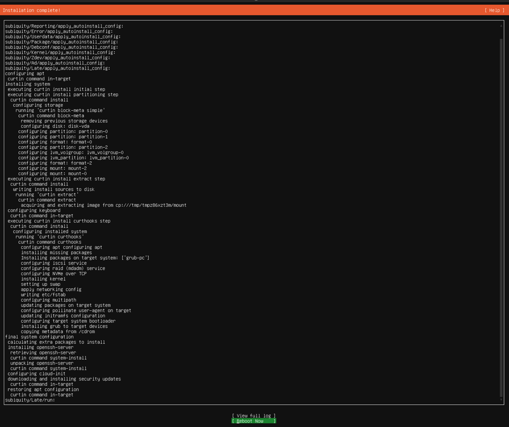The height and width of the screenshot is (427, 509).
Task: Click the 'configuring keyboard' log line
Action: 34,211
